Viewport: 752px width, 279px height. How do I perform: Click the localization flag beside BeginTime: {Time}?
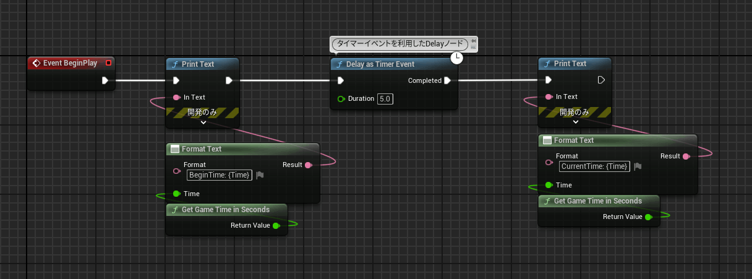pyautogui.click(x=260, y=175)
